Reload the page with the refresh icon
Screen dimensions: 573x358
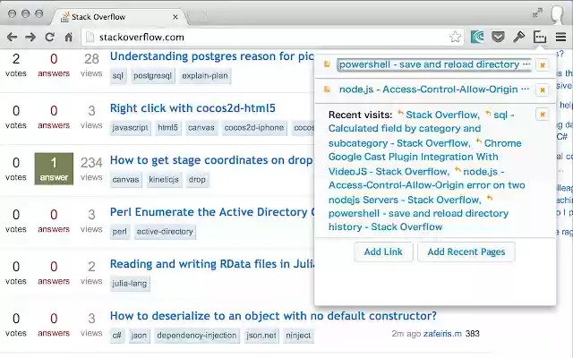click(50, 37)
